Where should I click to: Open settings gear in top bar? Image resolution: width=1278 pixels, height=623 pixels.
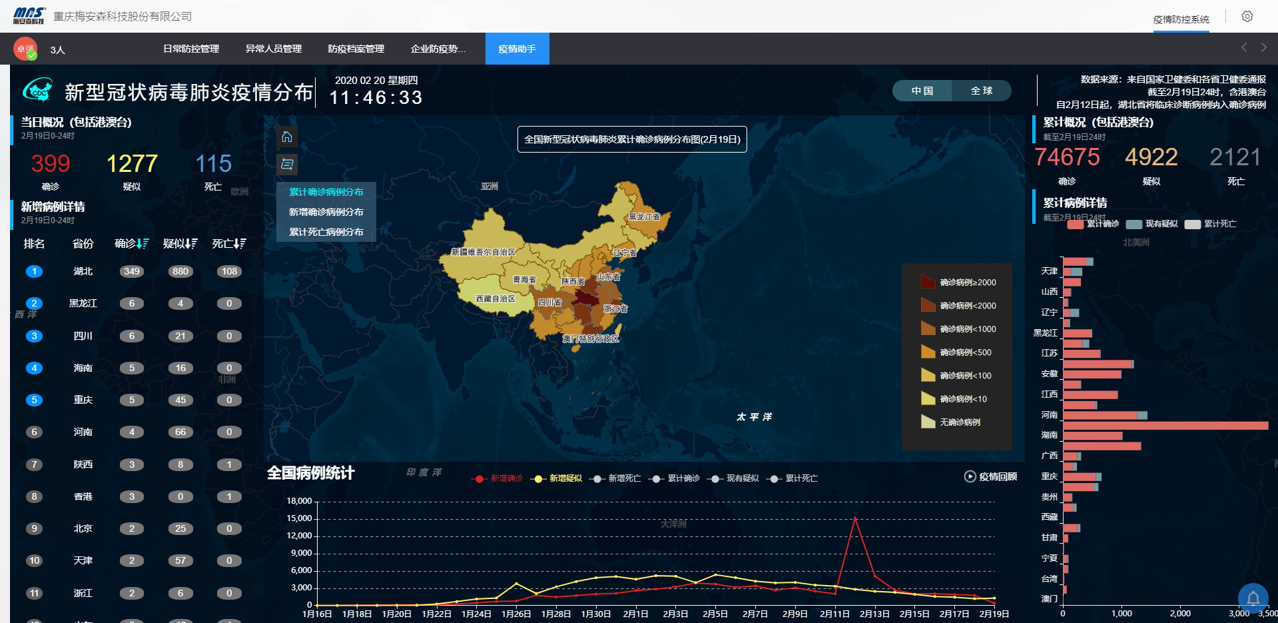1247,17
